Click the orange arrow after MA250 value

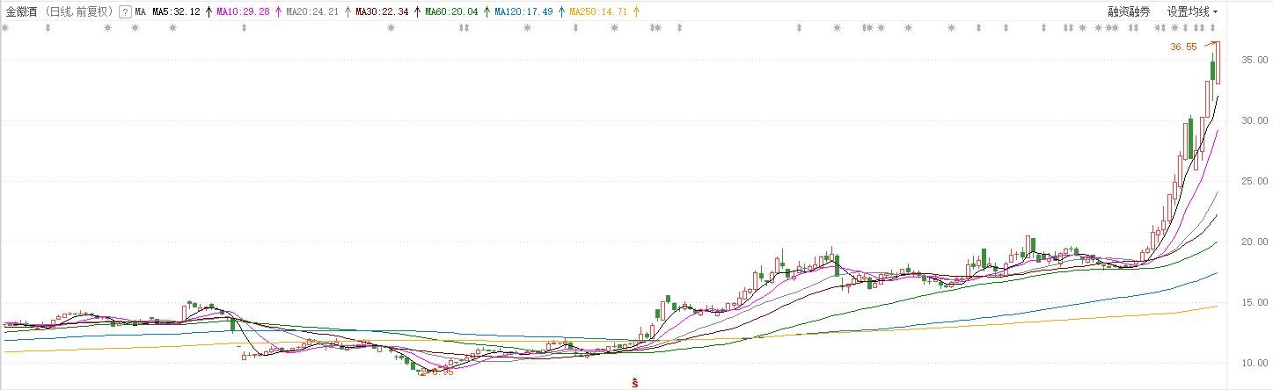[636, 12]
